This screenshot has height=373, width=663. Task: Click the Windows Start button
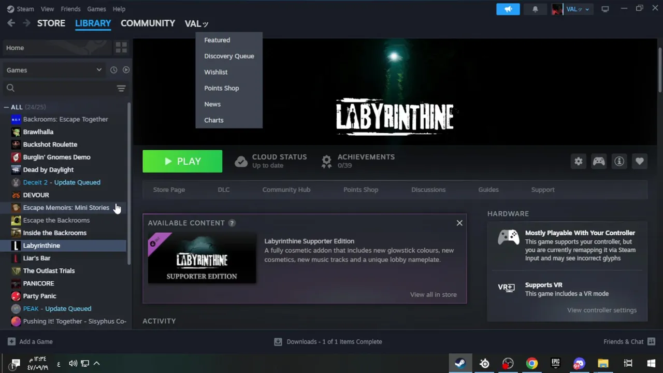tap(651, 363)
